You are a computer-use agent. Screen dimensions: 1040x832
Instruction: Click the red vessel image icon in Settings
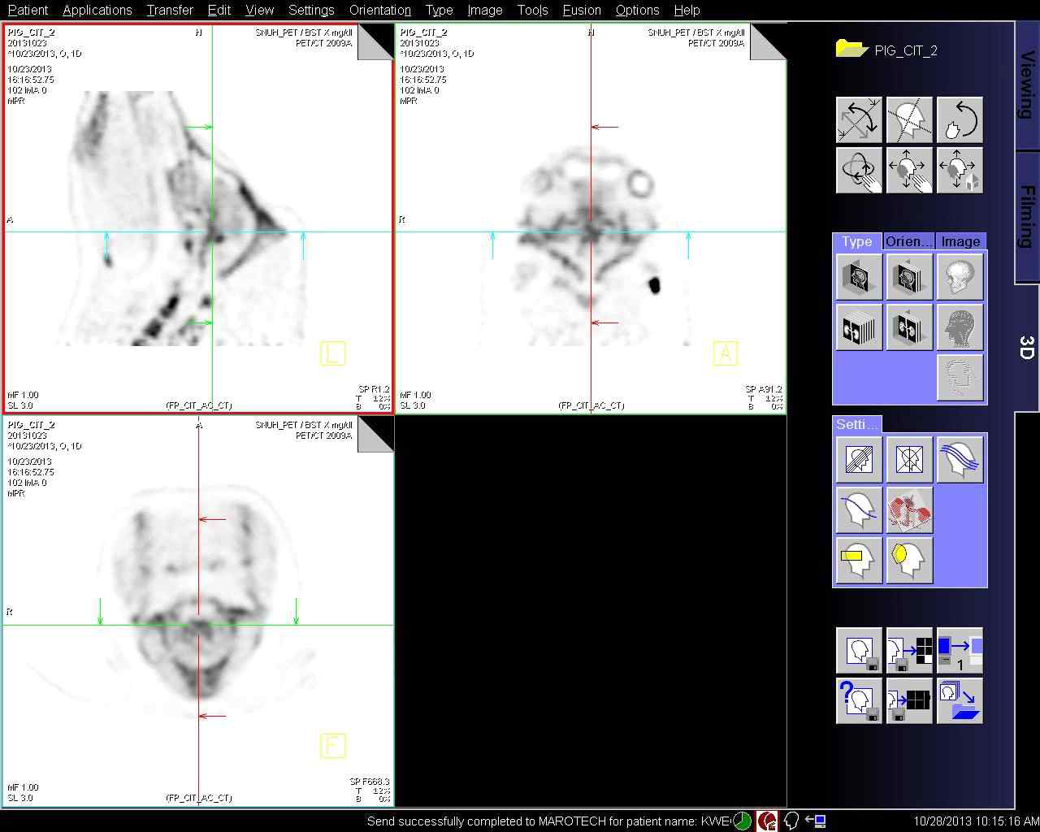(x=909, y=510)
